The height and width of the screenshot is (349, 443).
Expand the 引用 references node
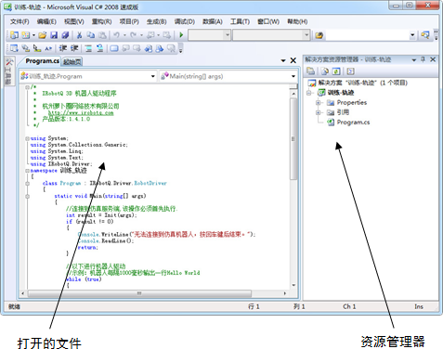[x=318, y=112]
